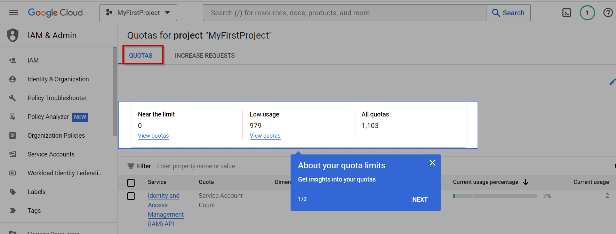This screenshot has width=616, height=234.
Task: Switch to the INCREASE REQUESTS tab
Action: point(205,56)
